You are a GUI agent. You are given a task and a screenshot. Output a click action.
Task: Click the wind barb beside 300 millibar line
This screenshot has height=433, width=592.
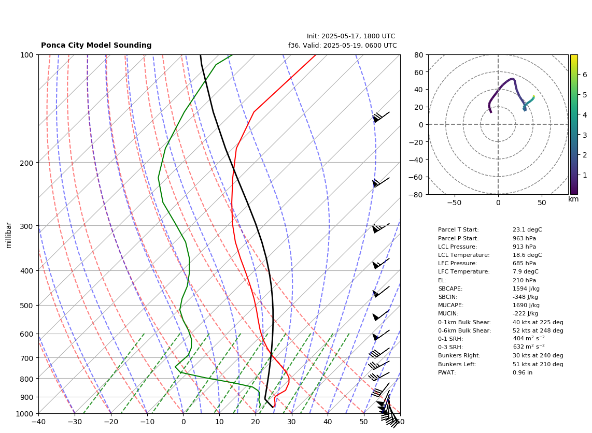(x=380, y=228)
